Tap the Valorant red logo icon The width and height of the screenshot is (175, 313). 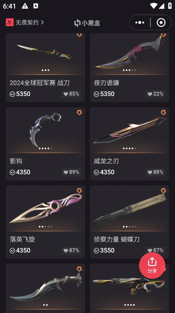tap(9, 22)
